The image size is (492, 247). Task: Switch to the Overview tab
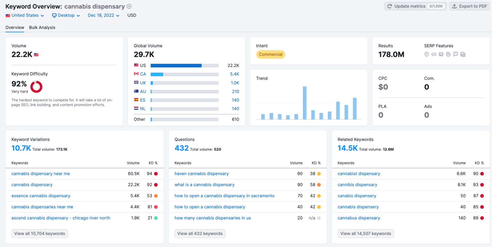point(15,28)
